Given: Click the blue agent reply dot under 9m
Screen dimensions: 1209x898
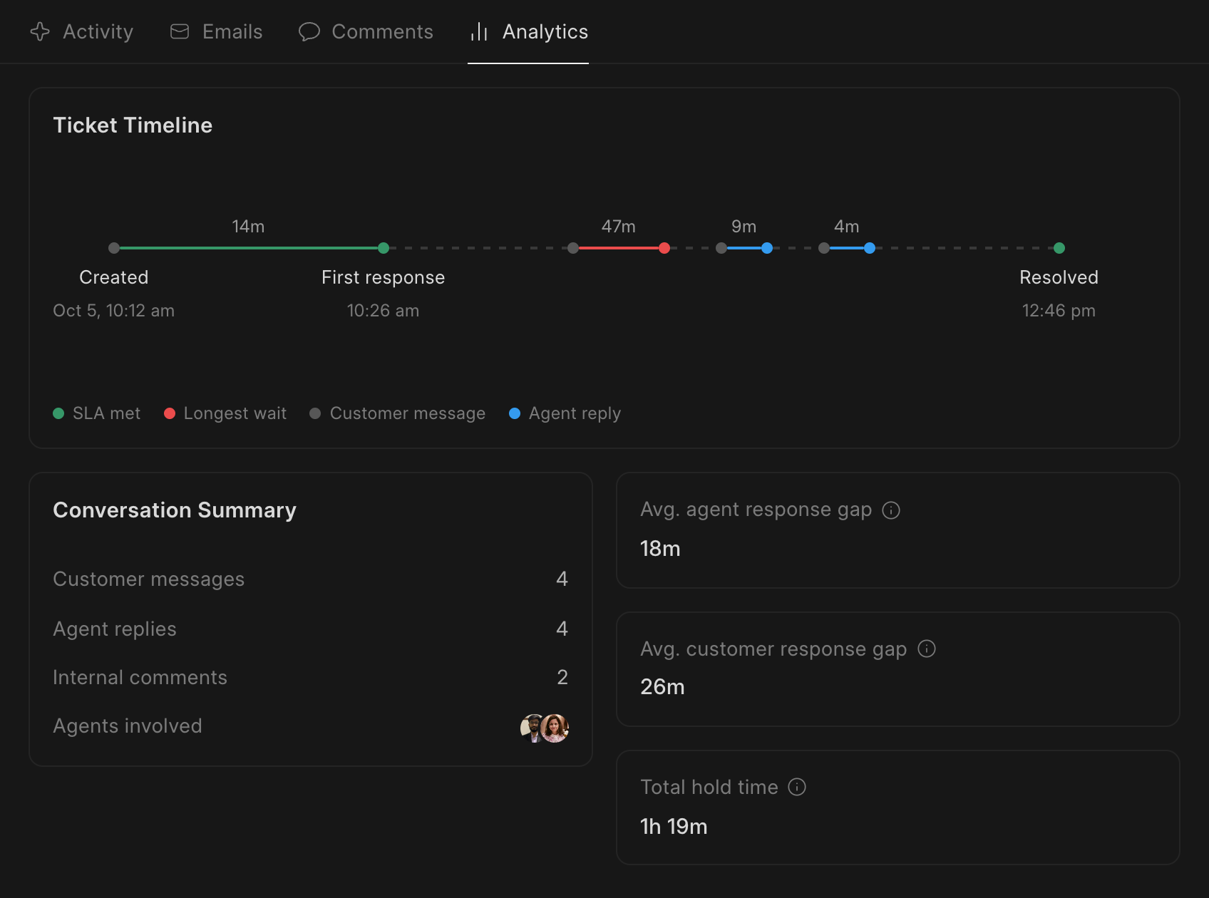Looking at the screenshot, I should (x=767, y=248).
